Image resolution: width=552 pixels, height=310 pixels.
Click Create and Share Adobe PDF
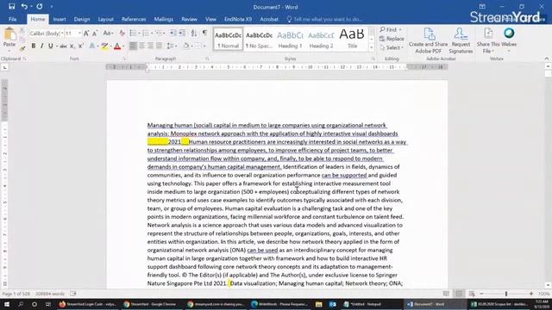pyautogui.click(x=428, y=40)
